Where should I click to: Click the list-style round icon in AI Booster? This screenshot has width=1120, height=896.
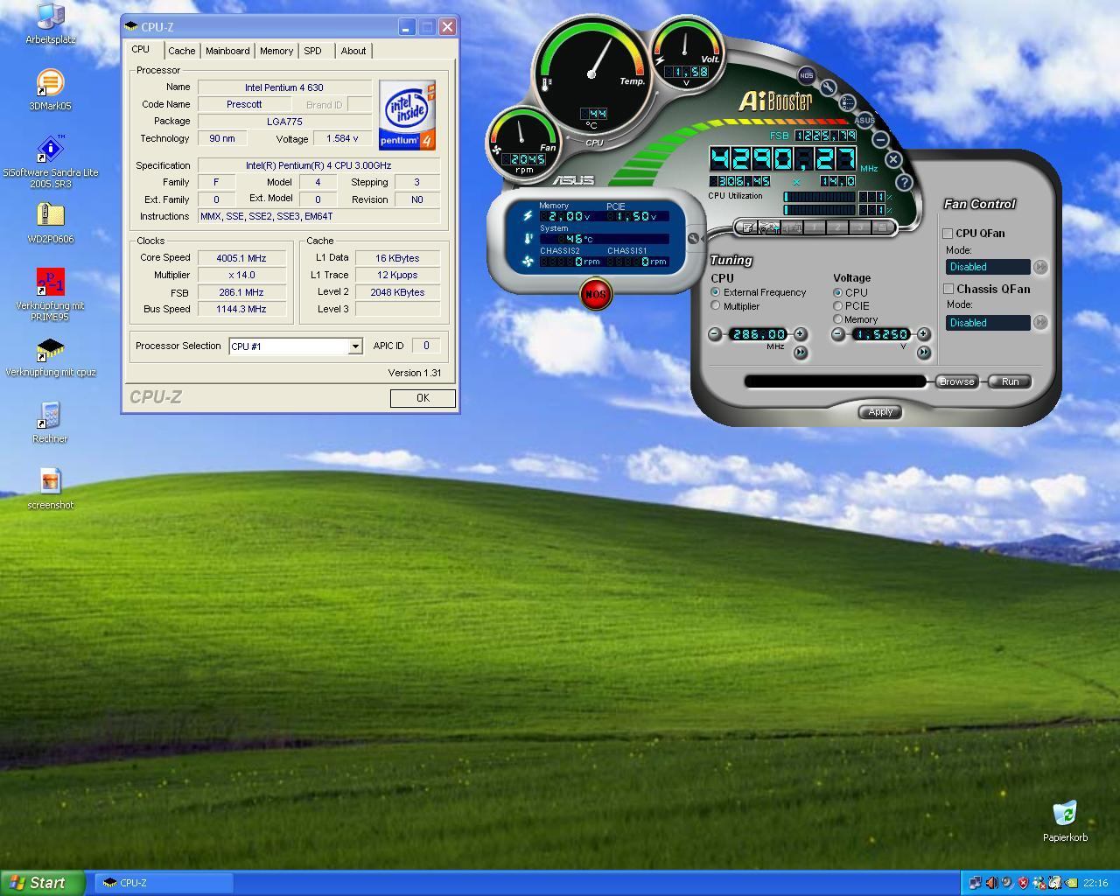pyautogui.click(x=848, y=103)
